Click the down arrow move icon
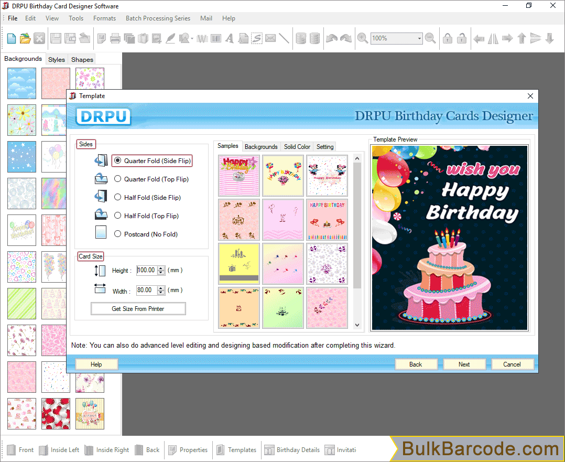Viewport: 565px width, 462px height. (x=549, y=38)
